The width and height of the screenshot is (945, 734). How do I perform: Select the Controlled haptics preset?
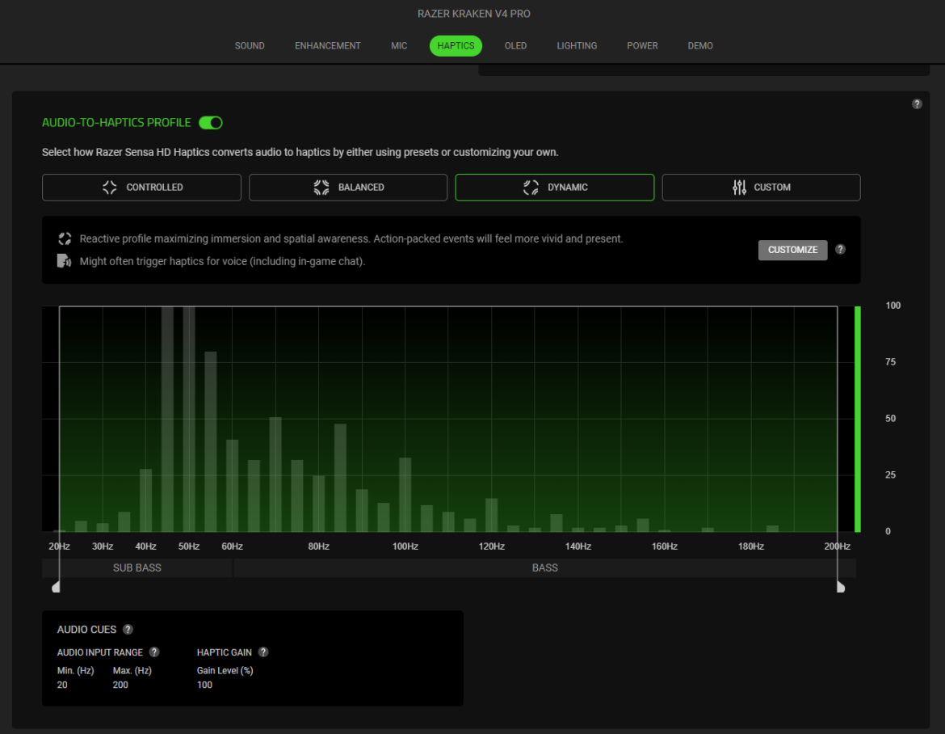[141, 188]
